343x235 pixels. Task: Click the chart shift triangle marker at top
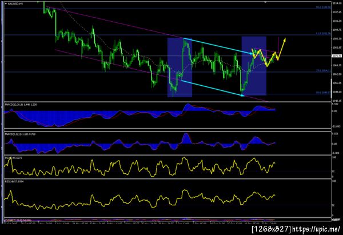pyautogui.click(x=265, y=2)
